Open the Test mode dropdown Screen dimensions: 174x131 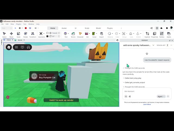coord(7,28)
